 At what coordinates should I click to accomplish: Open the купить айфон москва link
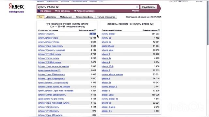coord(112,74)
